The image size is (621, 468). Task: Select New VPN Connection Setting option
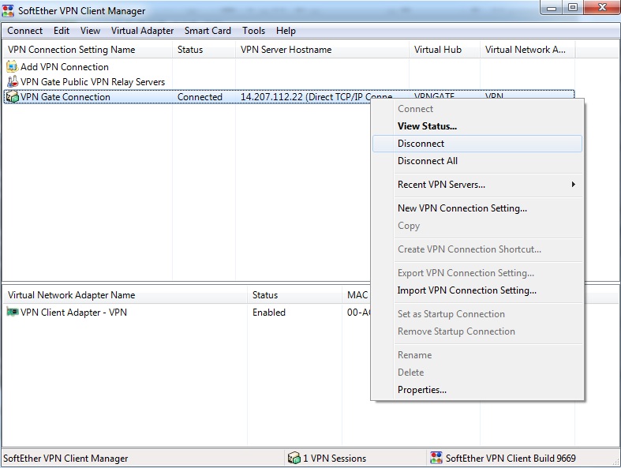tap(462, 208)
